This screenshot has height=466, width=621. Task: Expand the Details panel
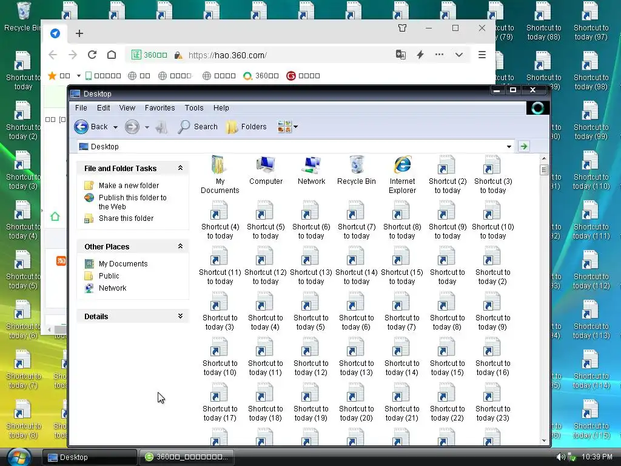(180, 316)
